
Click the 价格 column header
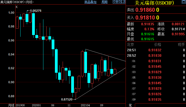158,44
